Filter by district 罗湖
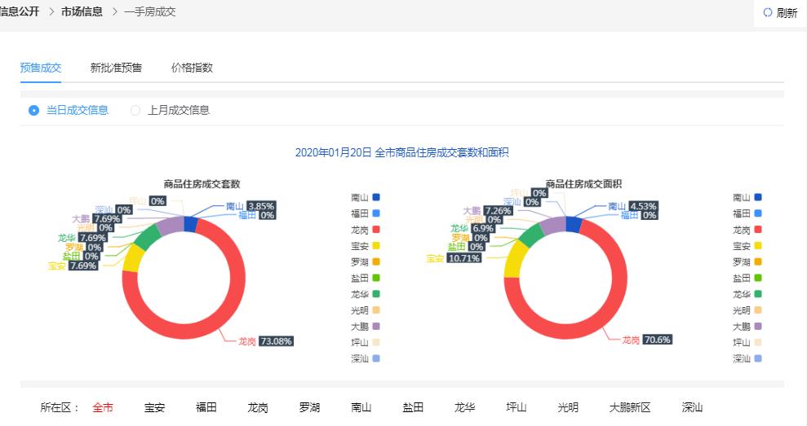 pos(309,407)
